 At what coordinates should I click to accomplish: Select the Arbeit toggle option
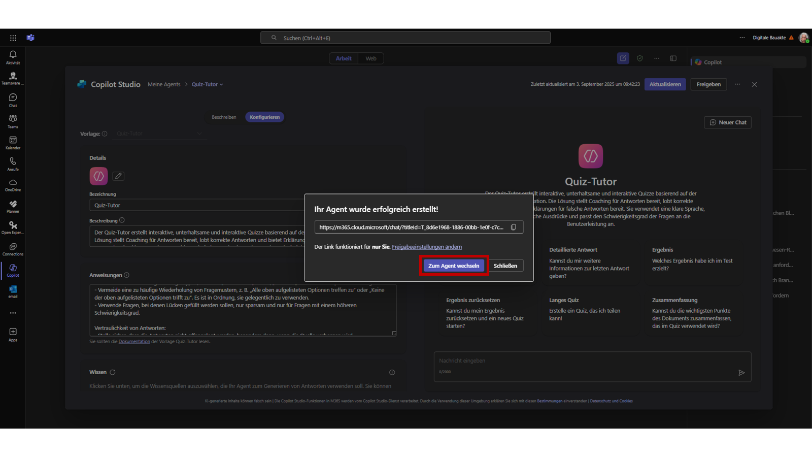pyautogui.click(x=344, y=58)
